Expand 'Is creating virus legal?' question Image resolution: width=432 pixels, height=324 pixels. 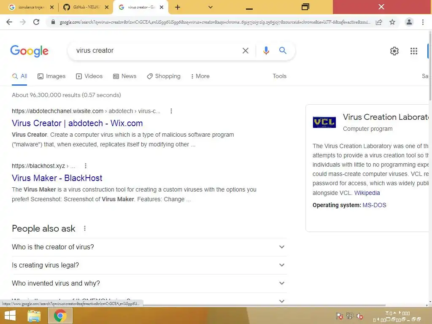pos(149,265)
